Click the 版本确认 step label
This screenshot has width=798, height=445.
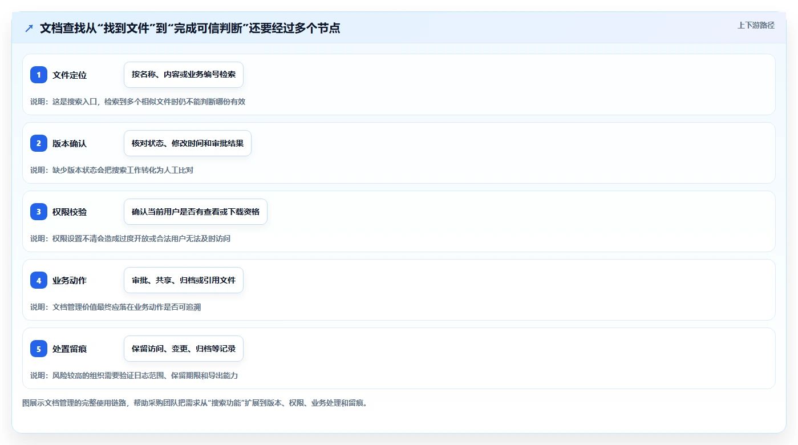tap(70, 143)
